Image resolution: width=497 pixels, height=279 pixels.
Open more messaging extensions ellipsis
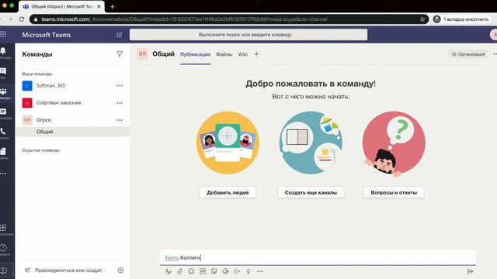pos(260,271)
